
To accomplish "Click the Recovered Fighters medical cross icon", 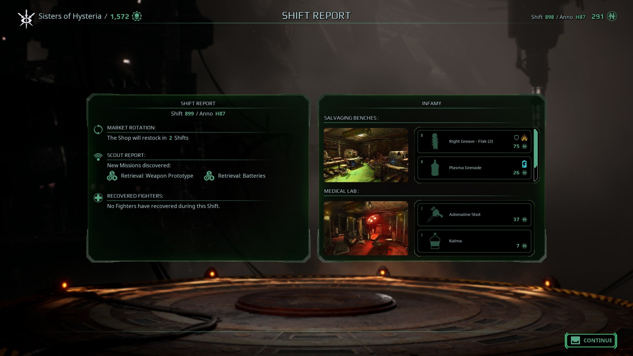I will tap(98, 198).
